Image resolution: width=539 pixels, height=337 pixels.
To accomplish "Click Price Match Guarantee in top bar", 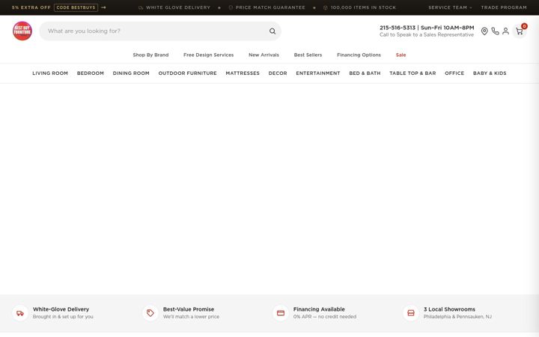I will tap(267, 7).
